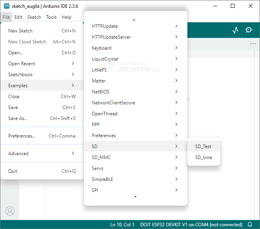
Task: Expand Matter examples
Action: coord(135,81)
